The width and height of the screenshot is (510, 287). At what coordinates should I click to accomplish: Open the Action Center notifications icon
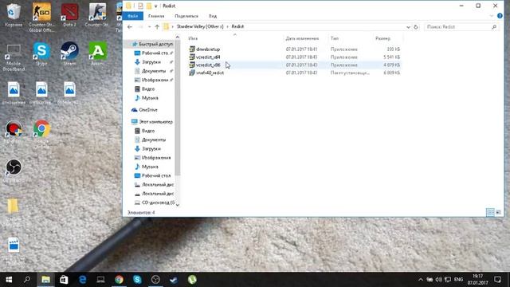497,280
